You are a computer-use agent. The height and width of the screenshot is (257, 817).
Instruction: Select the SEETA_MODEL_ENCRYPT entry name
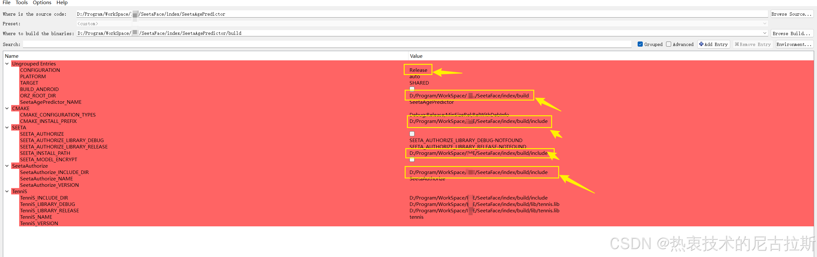click(49, 159)
